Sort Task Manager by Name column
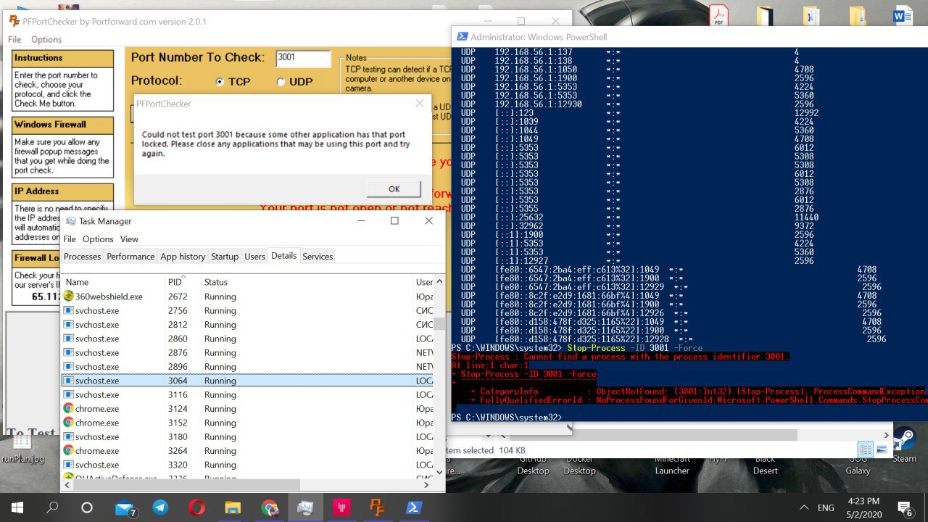 coord(114,282)
